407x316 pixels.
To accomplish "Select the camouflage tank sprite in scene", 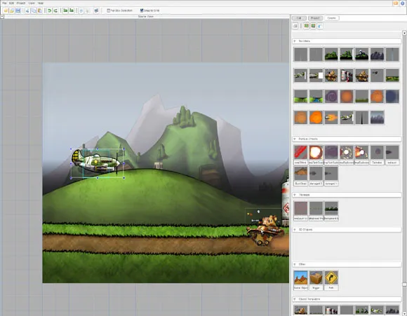I will click(265, 231).
